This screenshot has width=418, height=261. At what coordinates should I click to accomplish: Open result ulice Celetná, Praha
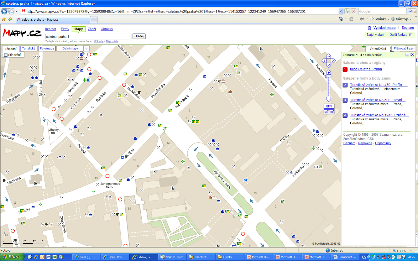pyautogui.click(x=366, y=69)
